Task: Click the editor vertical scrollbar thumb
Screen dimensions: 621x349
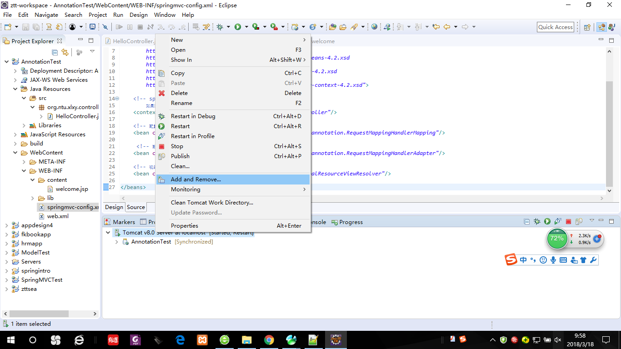Action: (x=610, y=134)
